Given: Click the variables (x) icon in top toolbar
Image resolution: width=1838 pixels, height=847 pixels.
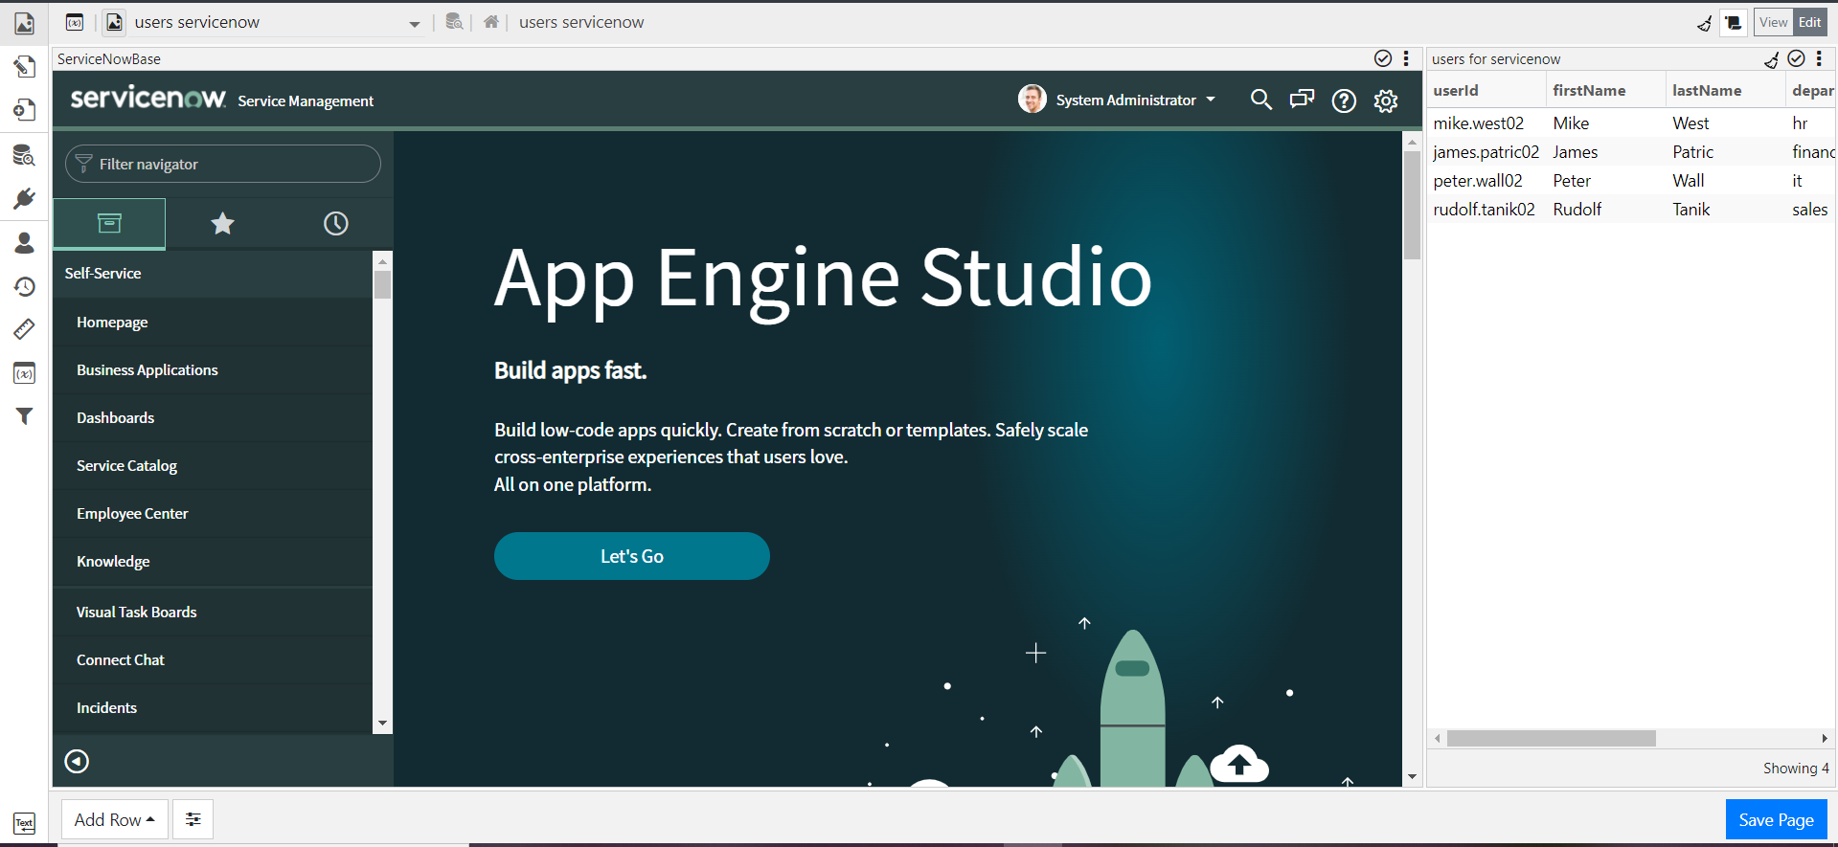Looking at the screenshot, I should click(x=75, y=22).
